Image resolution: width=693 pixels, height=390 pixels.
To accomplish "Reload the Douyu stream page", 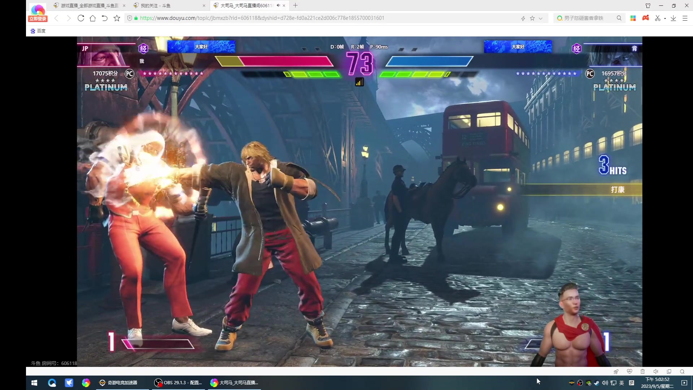I will pos(81,18).
